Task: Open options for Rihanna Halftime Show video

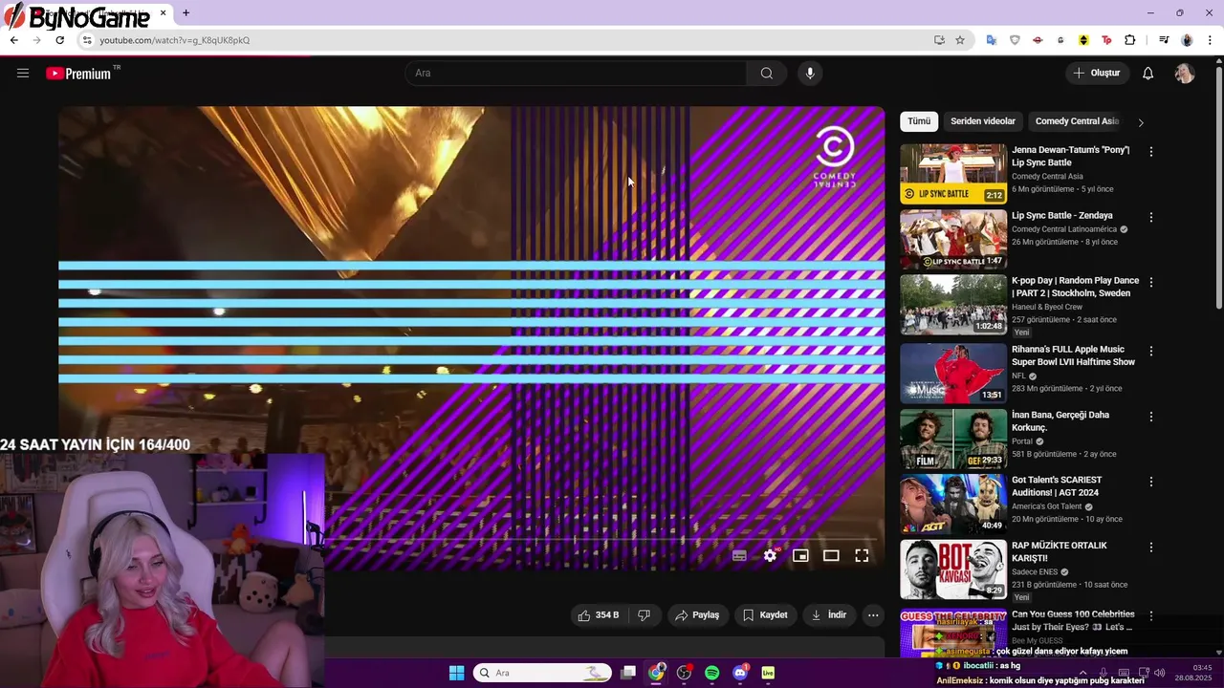Action: pyautogui.click(x=1151, y=351)
